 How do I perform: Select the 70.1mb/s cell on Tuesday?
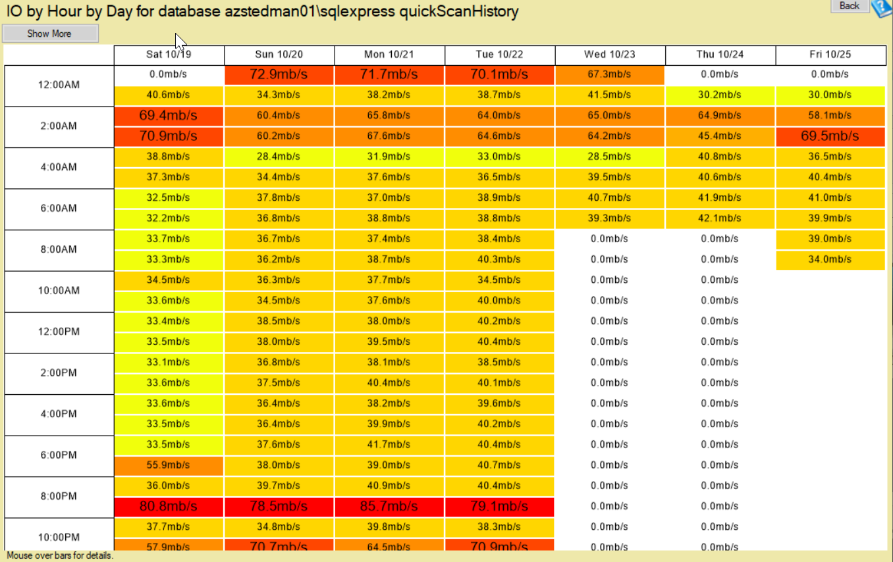(499, 74)
